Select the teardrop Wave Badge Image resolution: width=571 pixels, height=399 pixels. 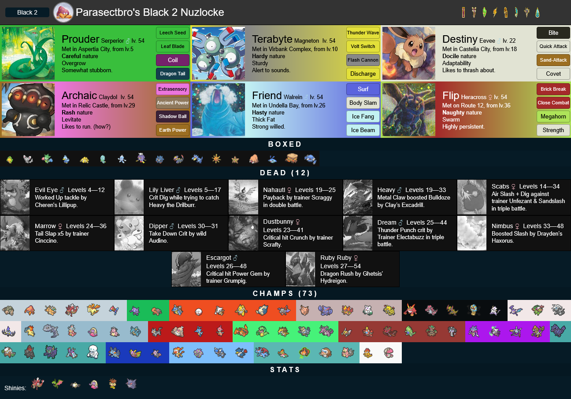(x=538, y=12)
